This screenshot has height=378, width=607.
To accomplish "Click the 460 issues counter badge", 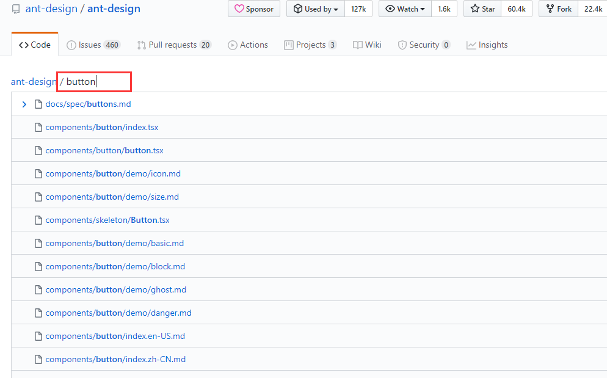I will pyautogui.click(x=112, y=45).
